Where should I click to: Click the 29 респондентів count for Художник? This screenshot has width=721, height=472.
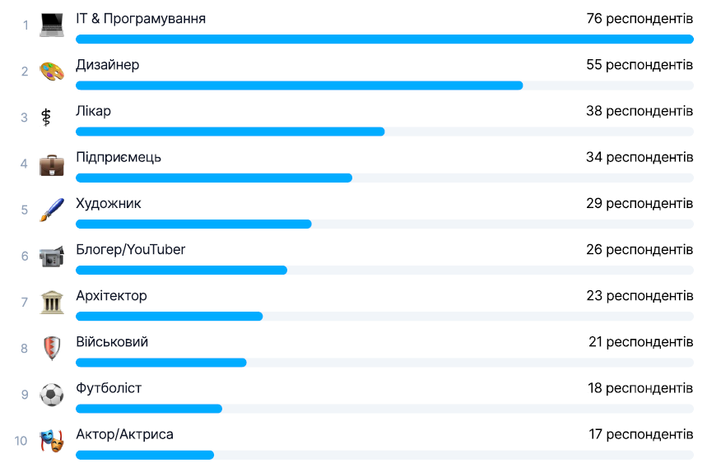[x=640, y=203]
